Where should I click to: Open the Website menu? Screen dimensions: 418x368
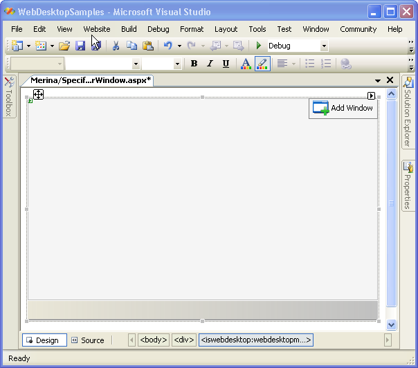click(96, 29)
